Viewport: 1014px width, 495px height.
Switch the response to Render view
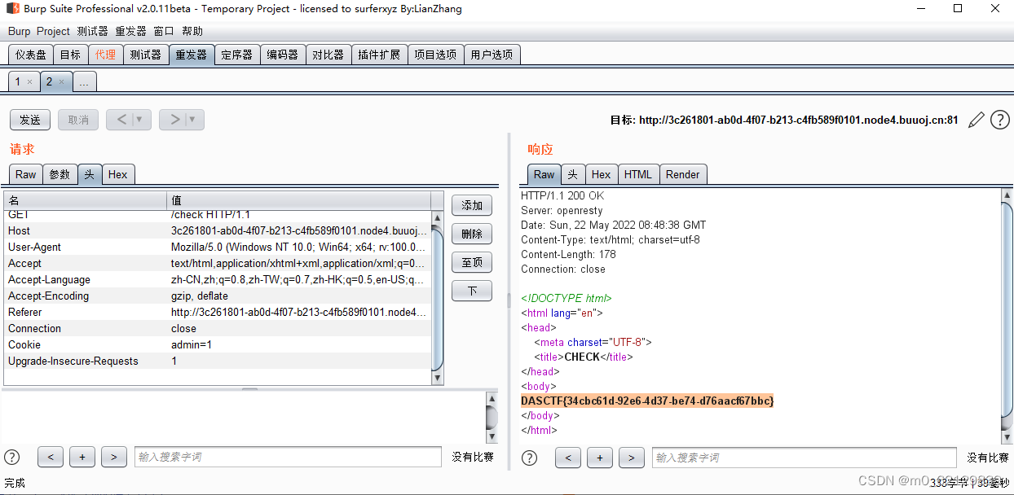tap(682, 173)
